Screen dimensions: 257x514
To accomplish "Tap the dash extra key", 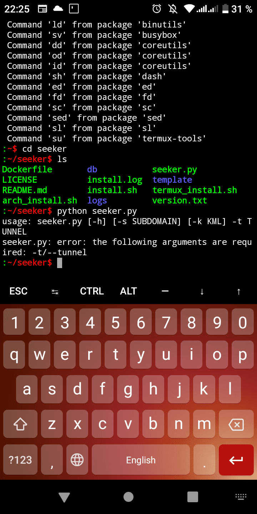I will point(165,291).
